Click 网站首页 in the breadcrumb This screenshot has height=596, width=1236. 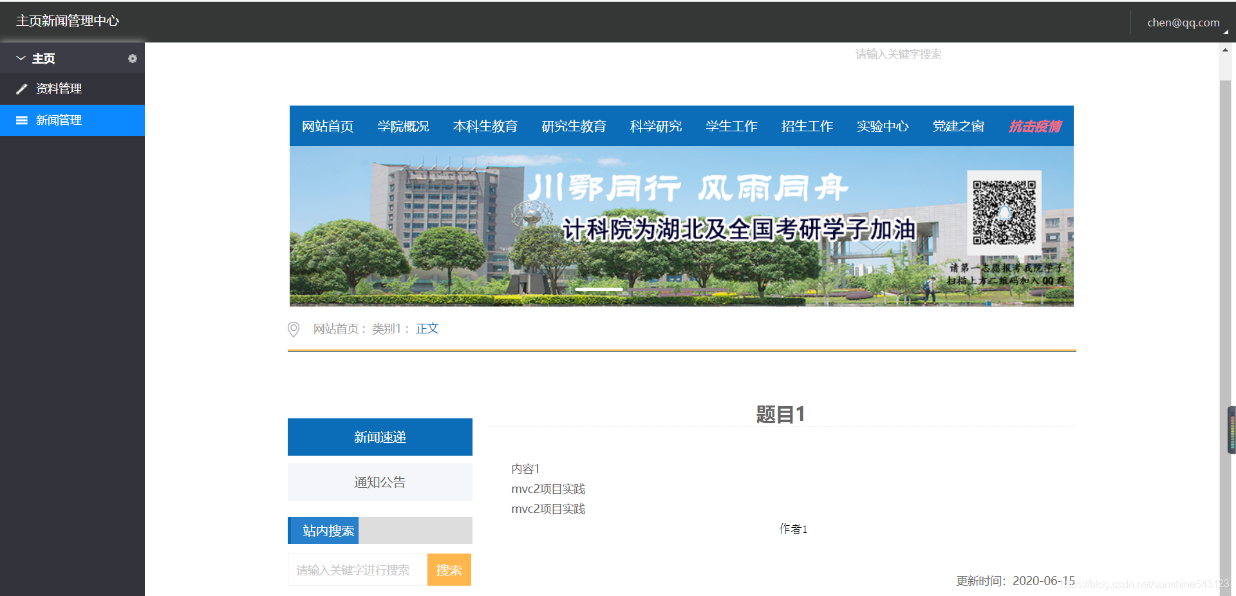coord(336,329)
